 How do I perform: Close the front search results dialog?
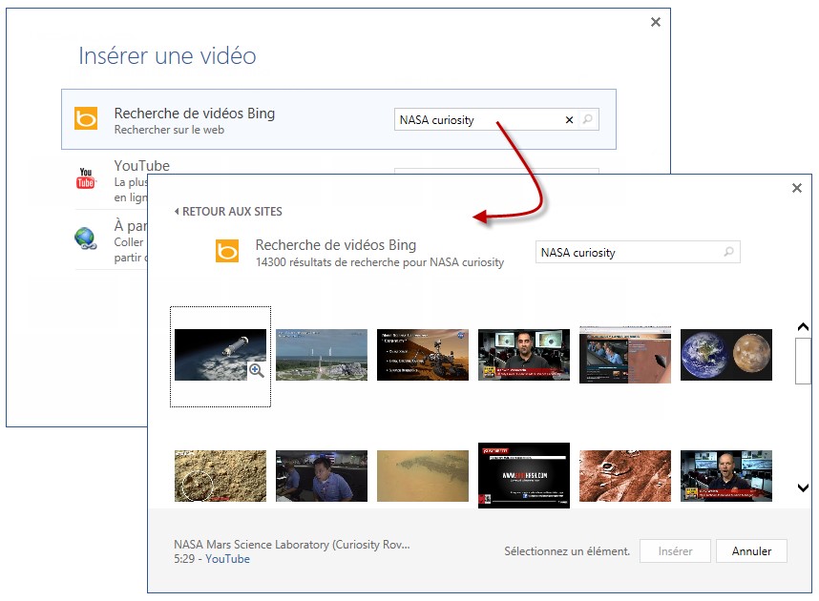pyautogui.click(x=797, y=189)
